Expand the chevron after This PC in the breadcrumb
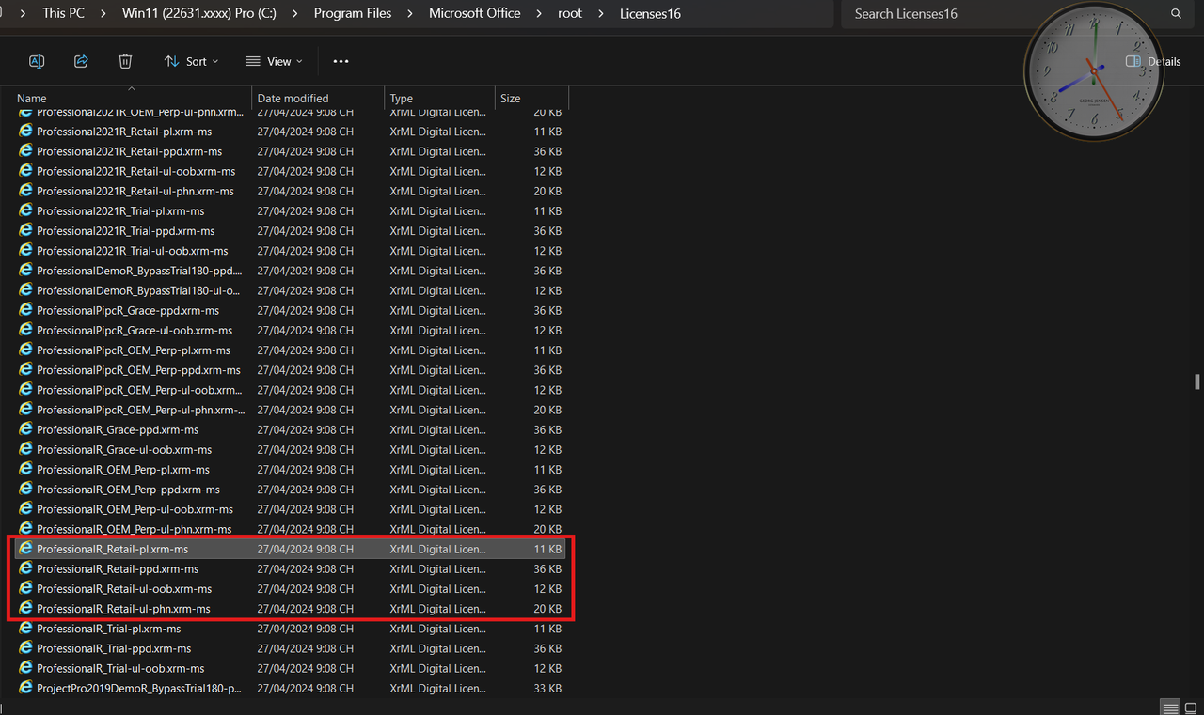Image resolution: width=1204 pixels, height=715 pixels. [x=103, y=13]
